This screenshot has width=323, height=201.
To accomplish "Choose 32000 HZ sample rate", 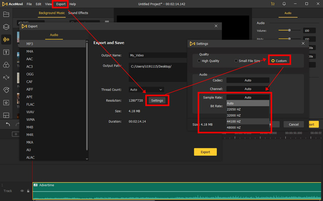I will point(248,116).
